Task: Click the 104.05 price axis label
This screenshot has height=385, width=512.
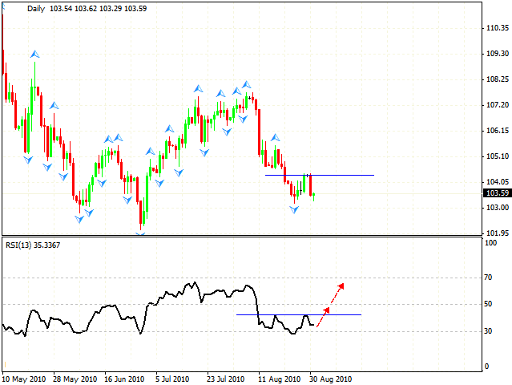Action: click(498, 182)
